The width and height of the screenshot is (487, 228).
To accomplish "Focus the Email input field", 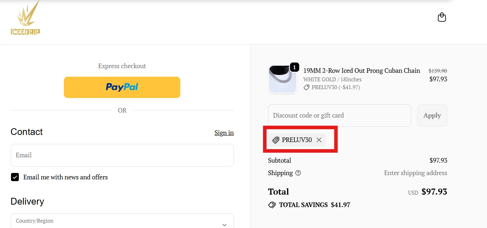I will tap(122, 155).
